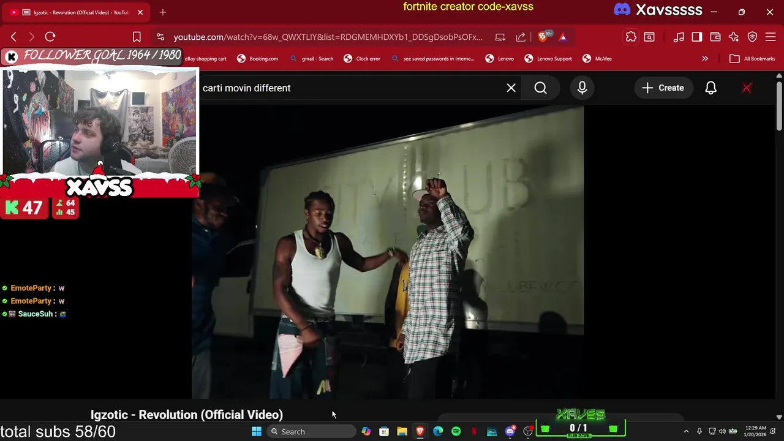Start voice search with microphone
This screenshot has height=441, width=784.
coord(582,88)
